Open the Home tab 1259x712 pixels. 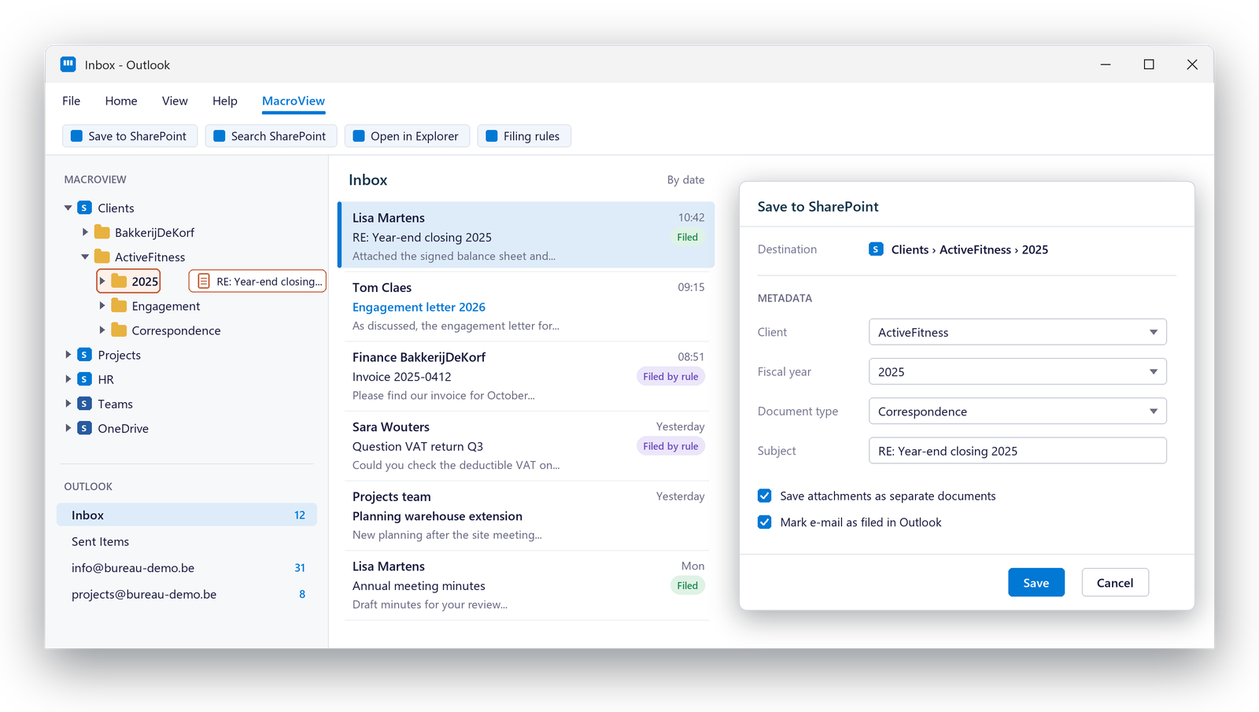(121, 101)
